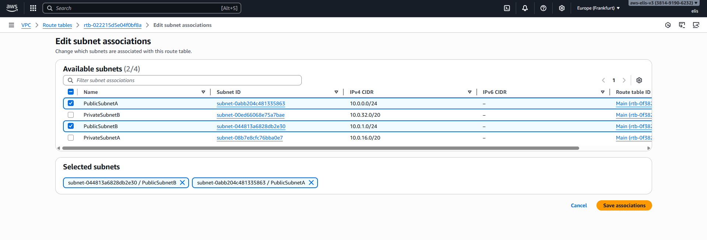Uncheck the PublicSubnetA checkbox

tap(71, 103)
